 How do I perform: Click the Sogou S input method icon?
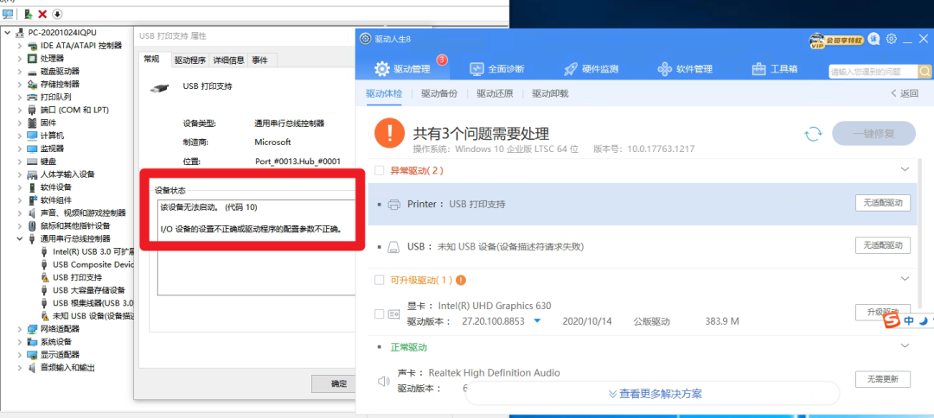891,321
